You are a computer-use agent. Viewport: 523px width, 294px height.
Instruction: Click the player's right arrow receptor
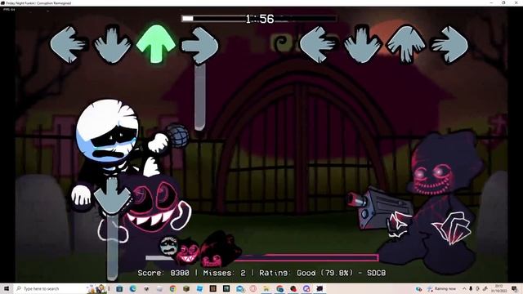tap(449, 45)
